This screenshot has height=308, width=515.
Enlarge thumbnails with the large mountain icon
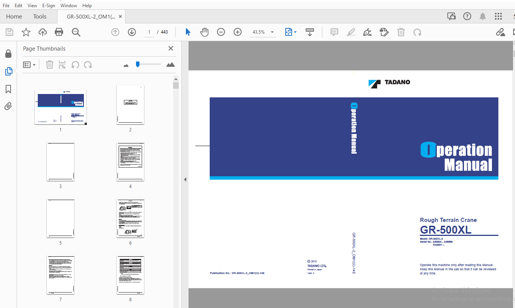click(x=170, y=65)
